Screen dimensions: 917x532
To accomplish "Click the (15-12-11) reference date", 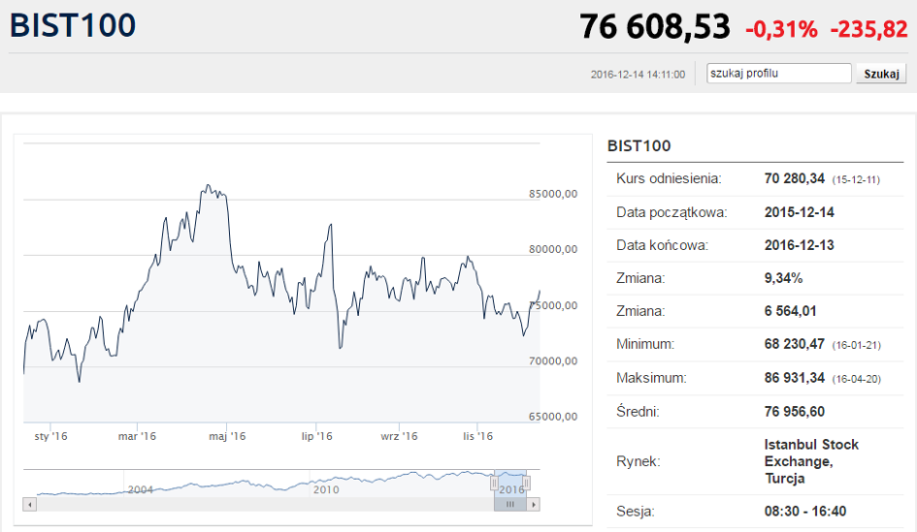I will pyautogui.click(x=856, y=180).
